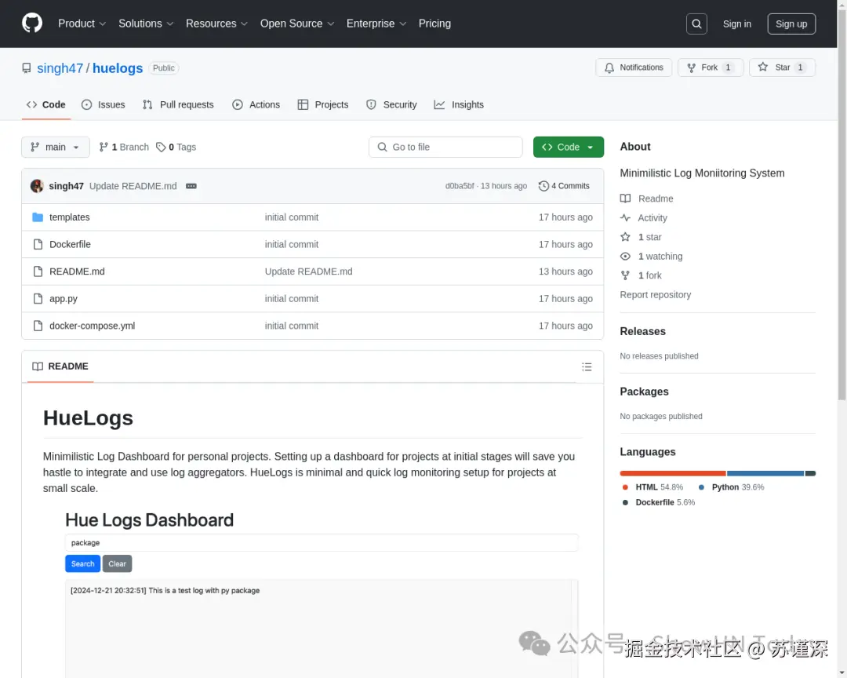Open the templates folder icon
This screenshot has height=678, width=847.
(38, 217)
